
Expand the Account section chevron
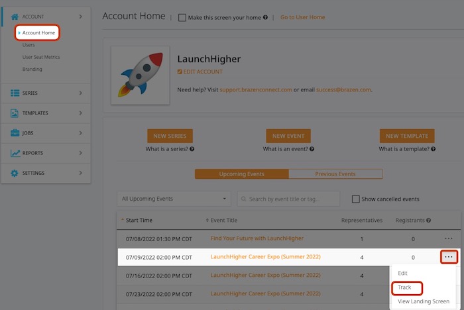click(80, 17)
